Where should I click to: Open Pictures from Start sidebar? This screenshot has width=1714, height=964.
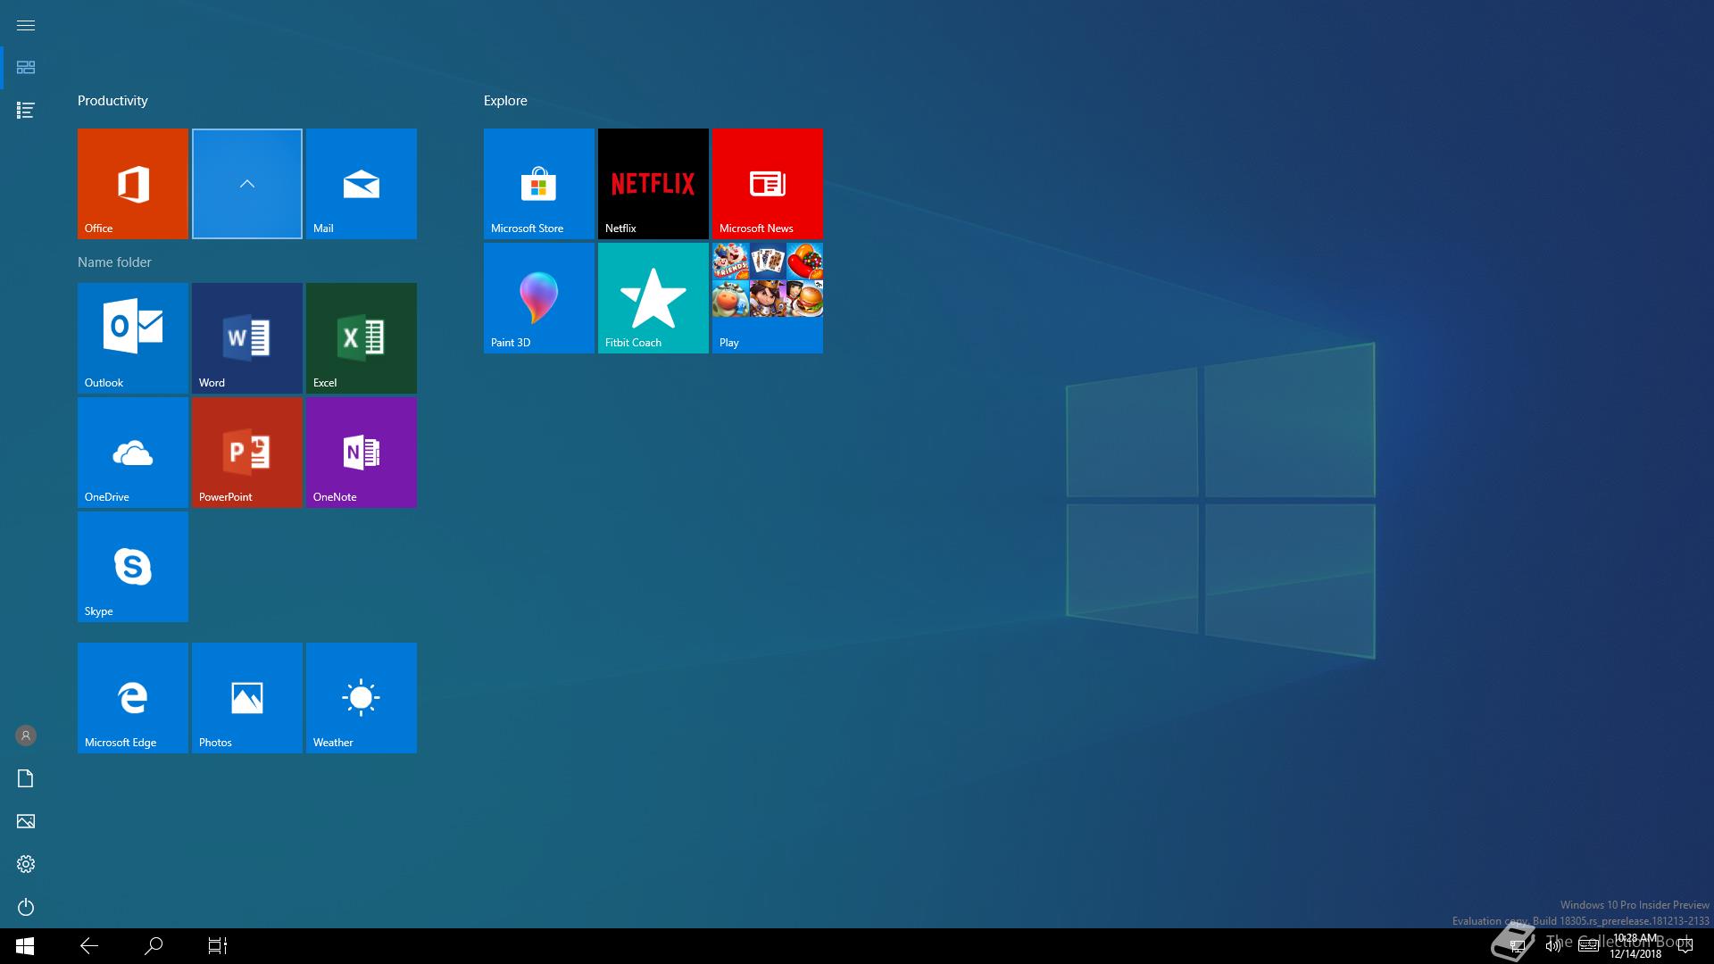(26, 821)
